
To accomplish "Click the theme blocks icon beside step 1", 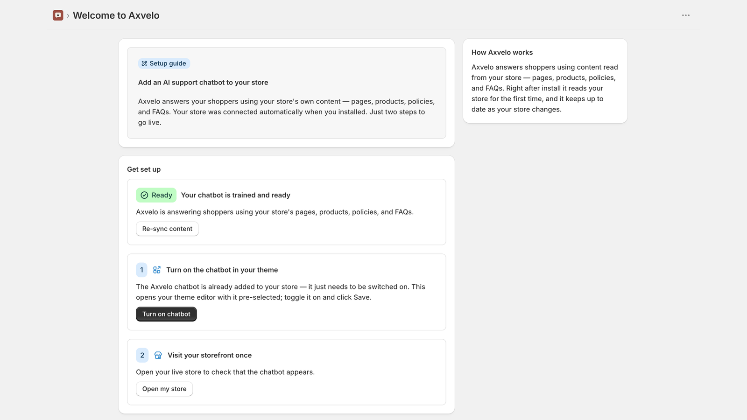I will tap(157, 270).
